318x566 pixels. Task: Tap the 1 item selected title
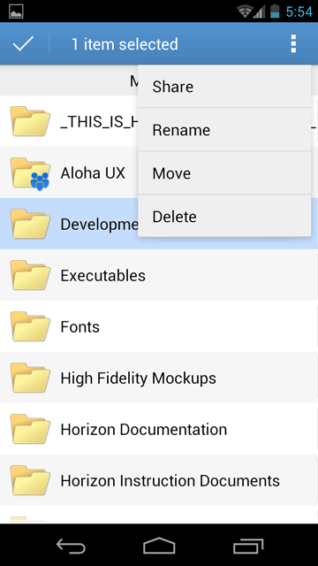click(125, 44)
